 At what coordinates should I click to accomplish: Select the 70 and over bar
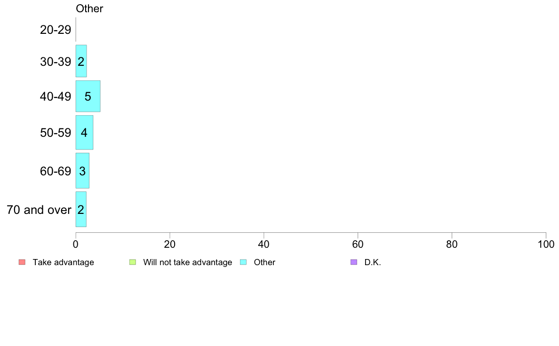(81, 209)
